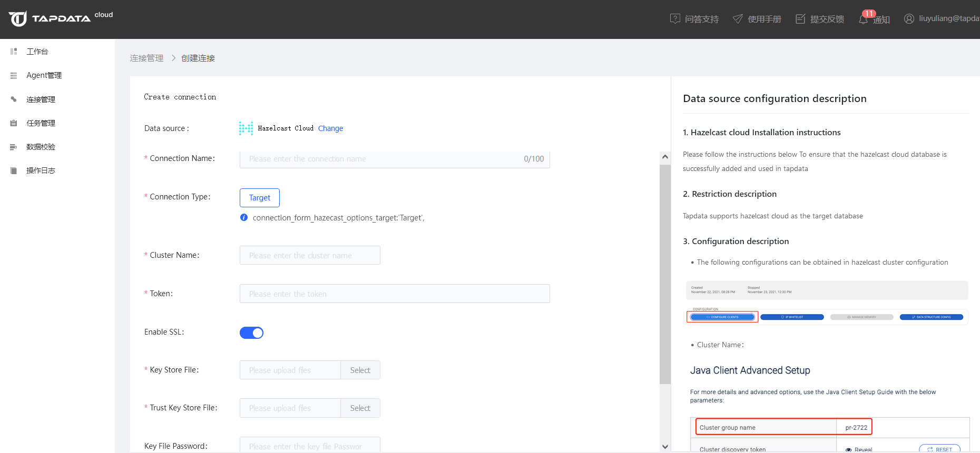The width and height of the screenshot is (980, 453).
Task: Choose the Target connection type
Action: [x=260, y=198]
